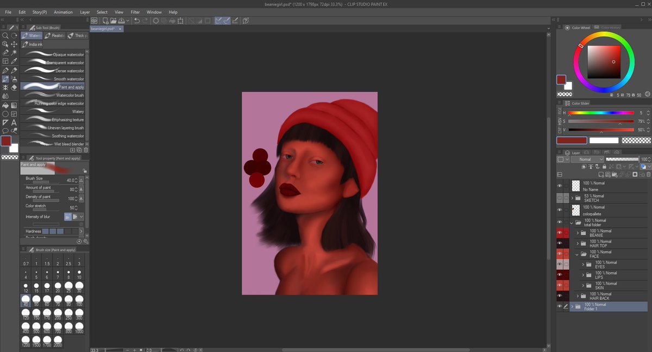Toggle visibility of Folder 1

560,306
